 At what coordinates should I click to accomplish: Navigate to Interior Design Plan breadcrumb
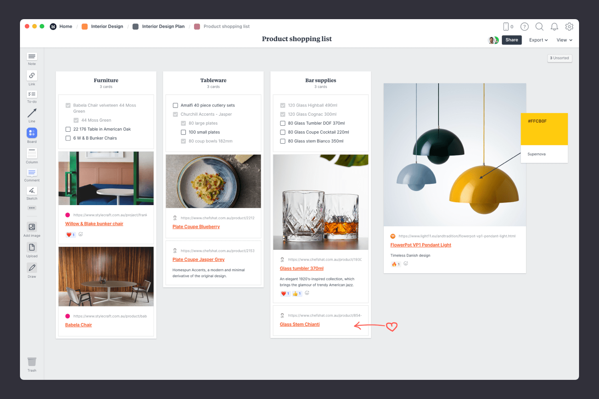[163, 27]
